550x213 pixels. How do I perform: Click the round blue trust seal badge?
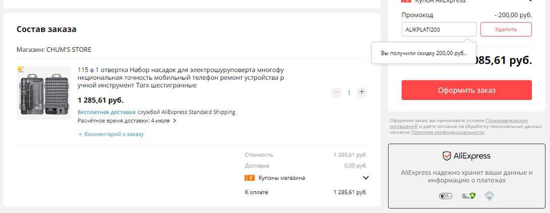(488, 195)
